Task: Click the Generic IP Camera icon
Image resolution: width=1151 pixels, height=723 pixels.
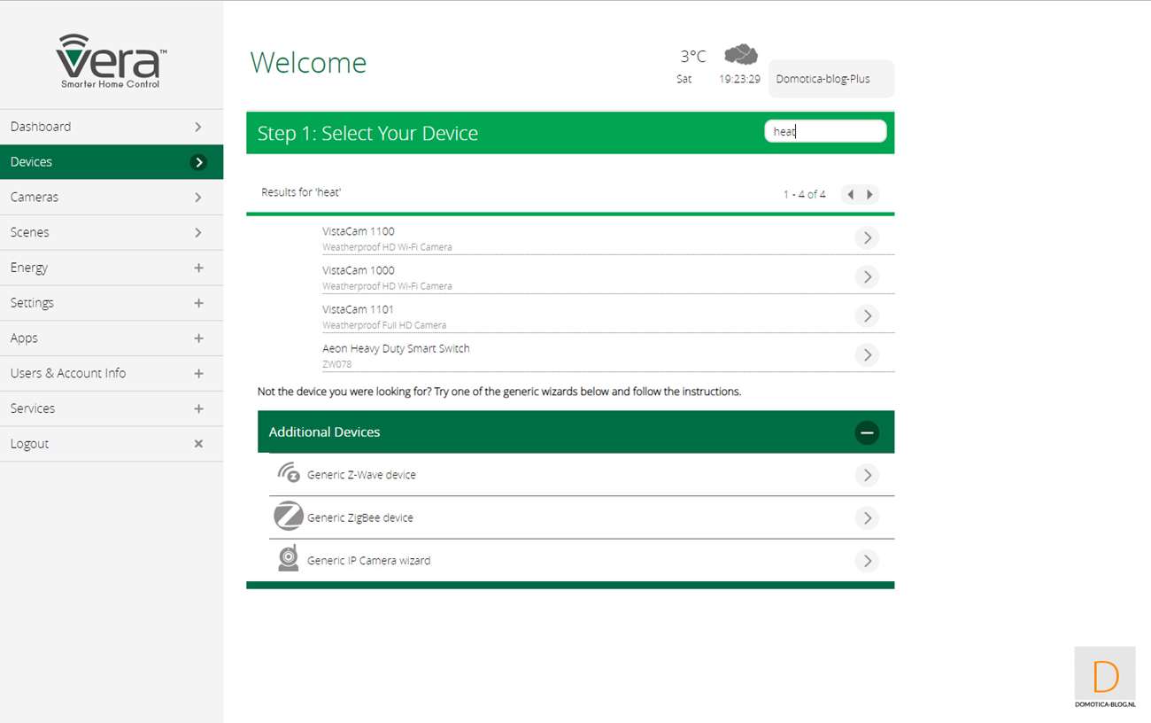Action: pyautogui.click(x=289, y=558)
